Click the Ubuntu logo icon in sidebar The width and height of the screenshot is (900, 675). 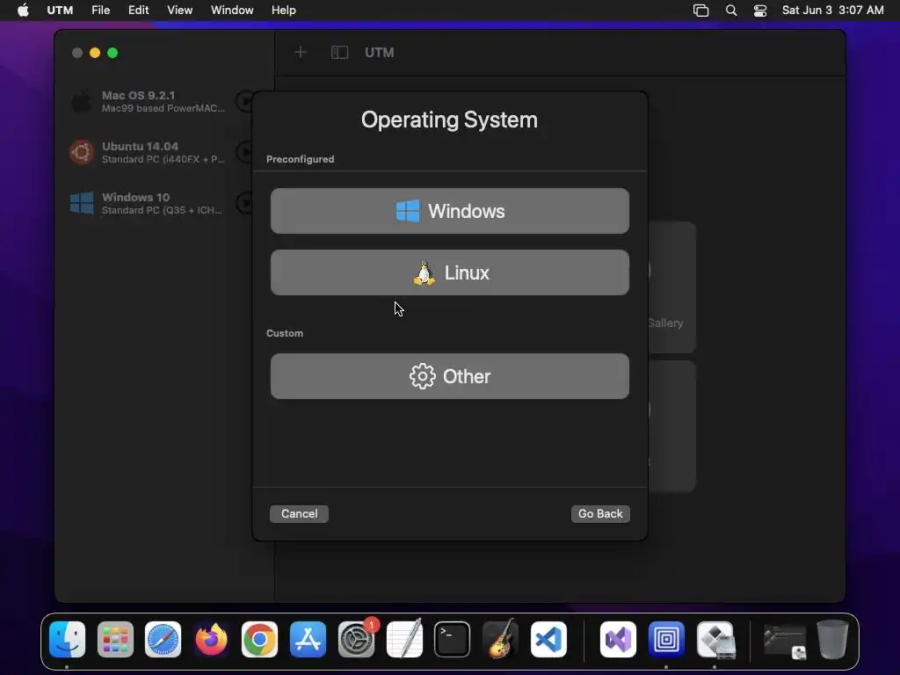[82, 152]
